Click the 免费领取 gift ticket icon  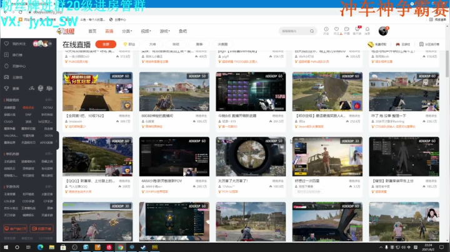point(371,44)
